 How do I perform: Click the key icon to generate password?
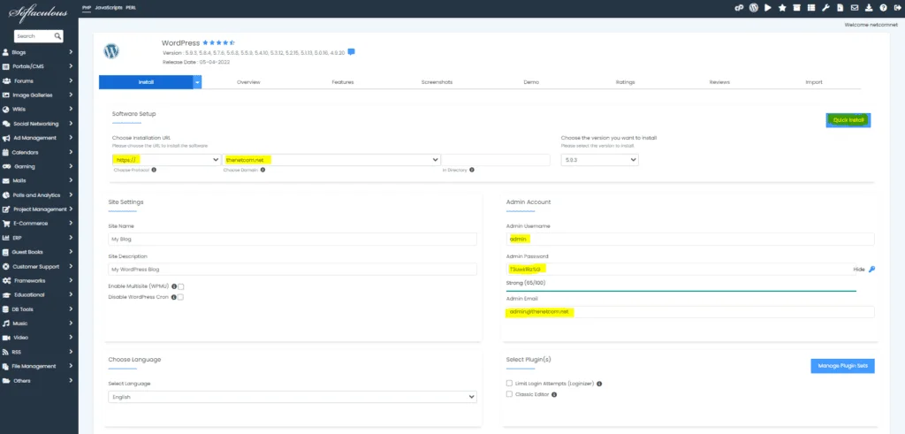(x=871, y=269)
